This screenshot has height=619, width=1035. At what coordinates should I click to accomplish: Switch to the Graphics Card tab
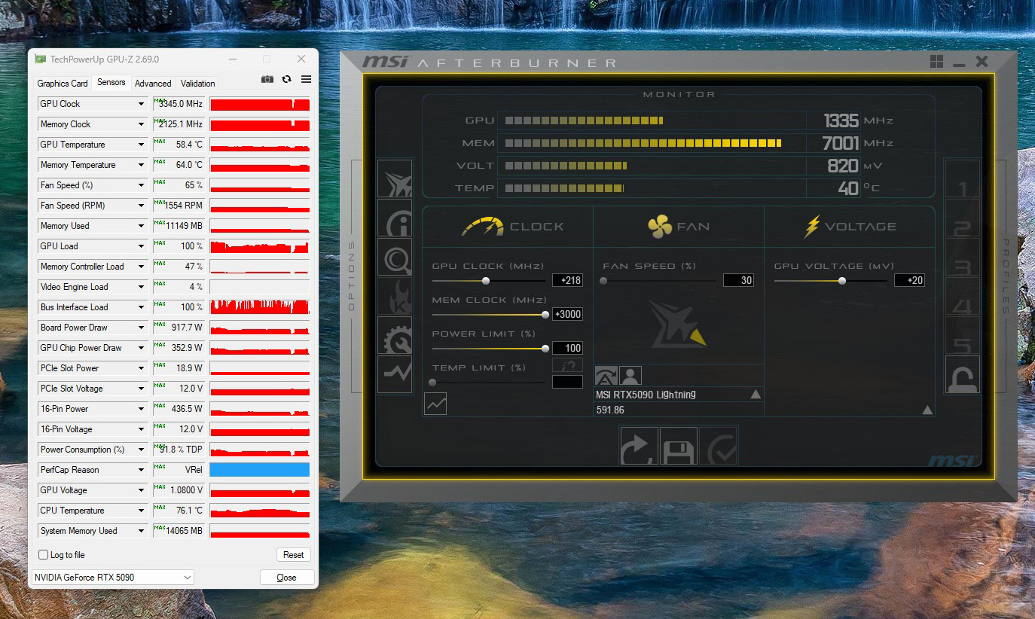tap(63, 84)
